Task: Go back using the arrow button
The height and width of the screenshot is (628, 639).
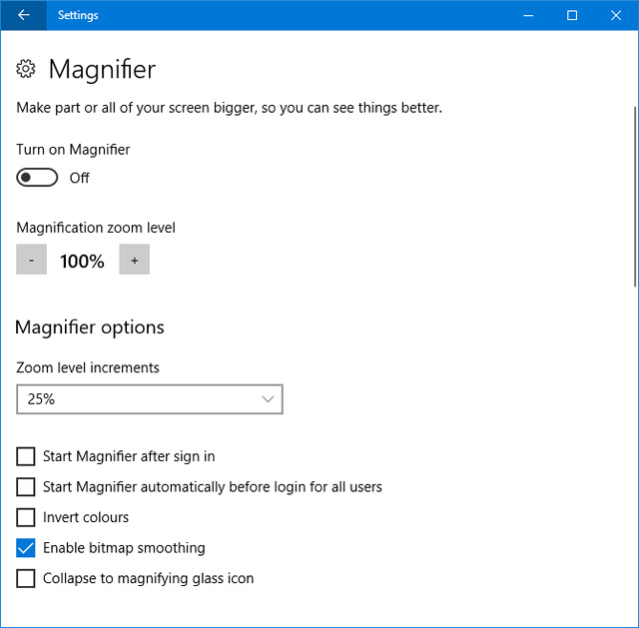Action: pos(24,15)
